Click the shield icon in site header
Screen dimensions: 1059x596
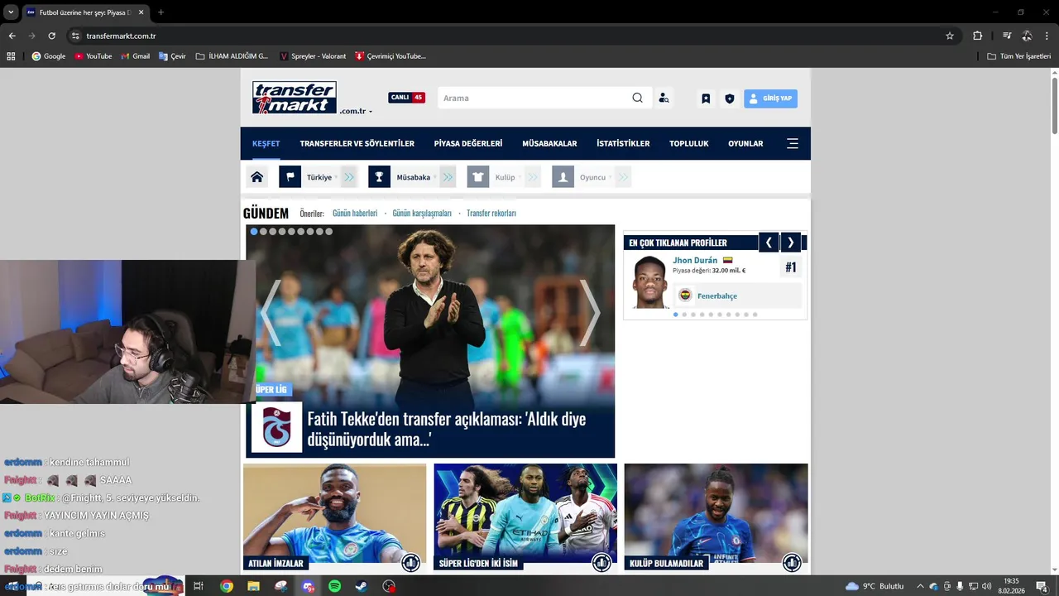pos(729,99)
